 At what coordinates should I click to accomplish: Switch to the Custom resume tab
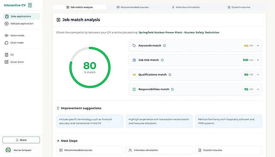239,7
